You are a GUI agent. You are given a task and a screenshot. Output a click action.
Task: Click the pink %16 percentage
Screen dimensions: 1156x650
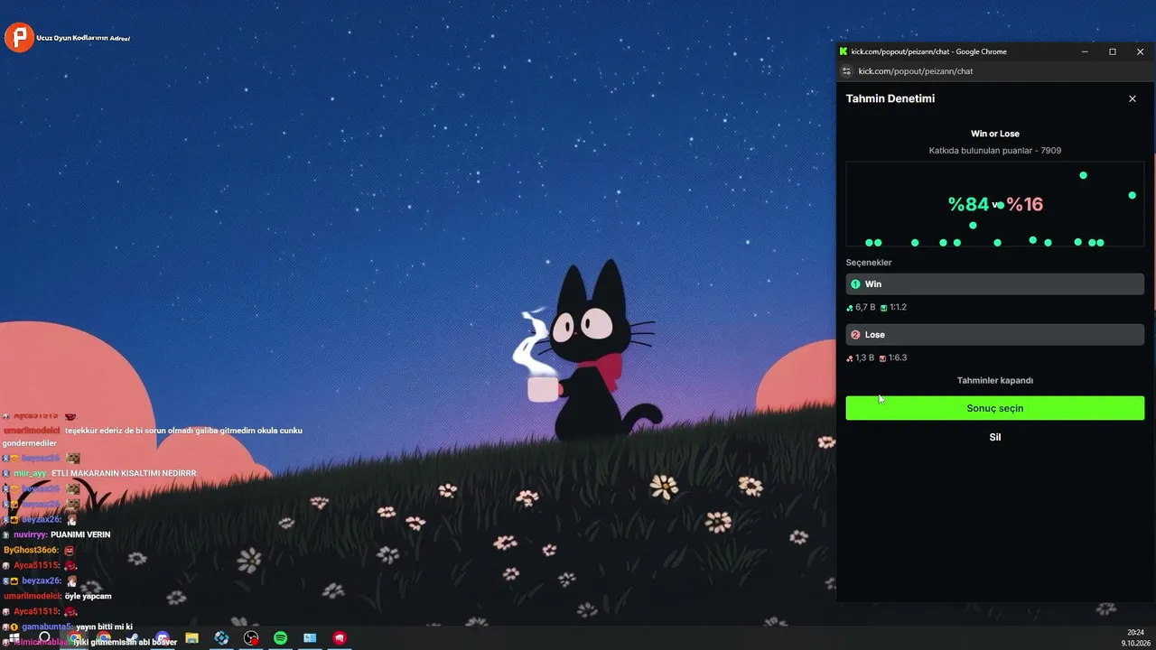(1025, 205)
